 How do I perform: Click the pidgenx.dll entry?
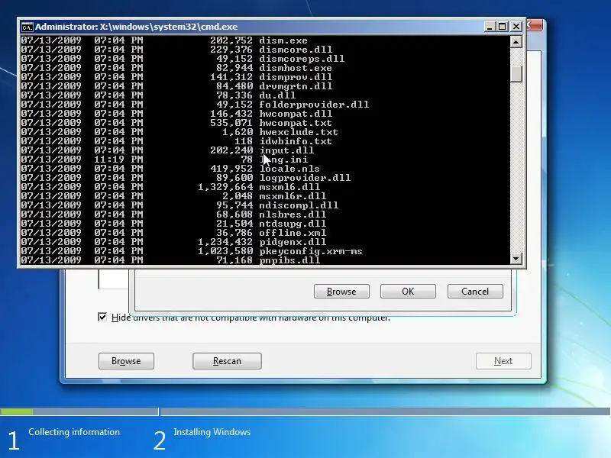click(x=293, y=242)
